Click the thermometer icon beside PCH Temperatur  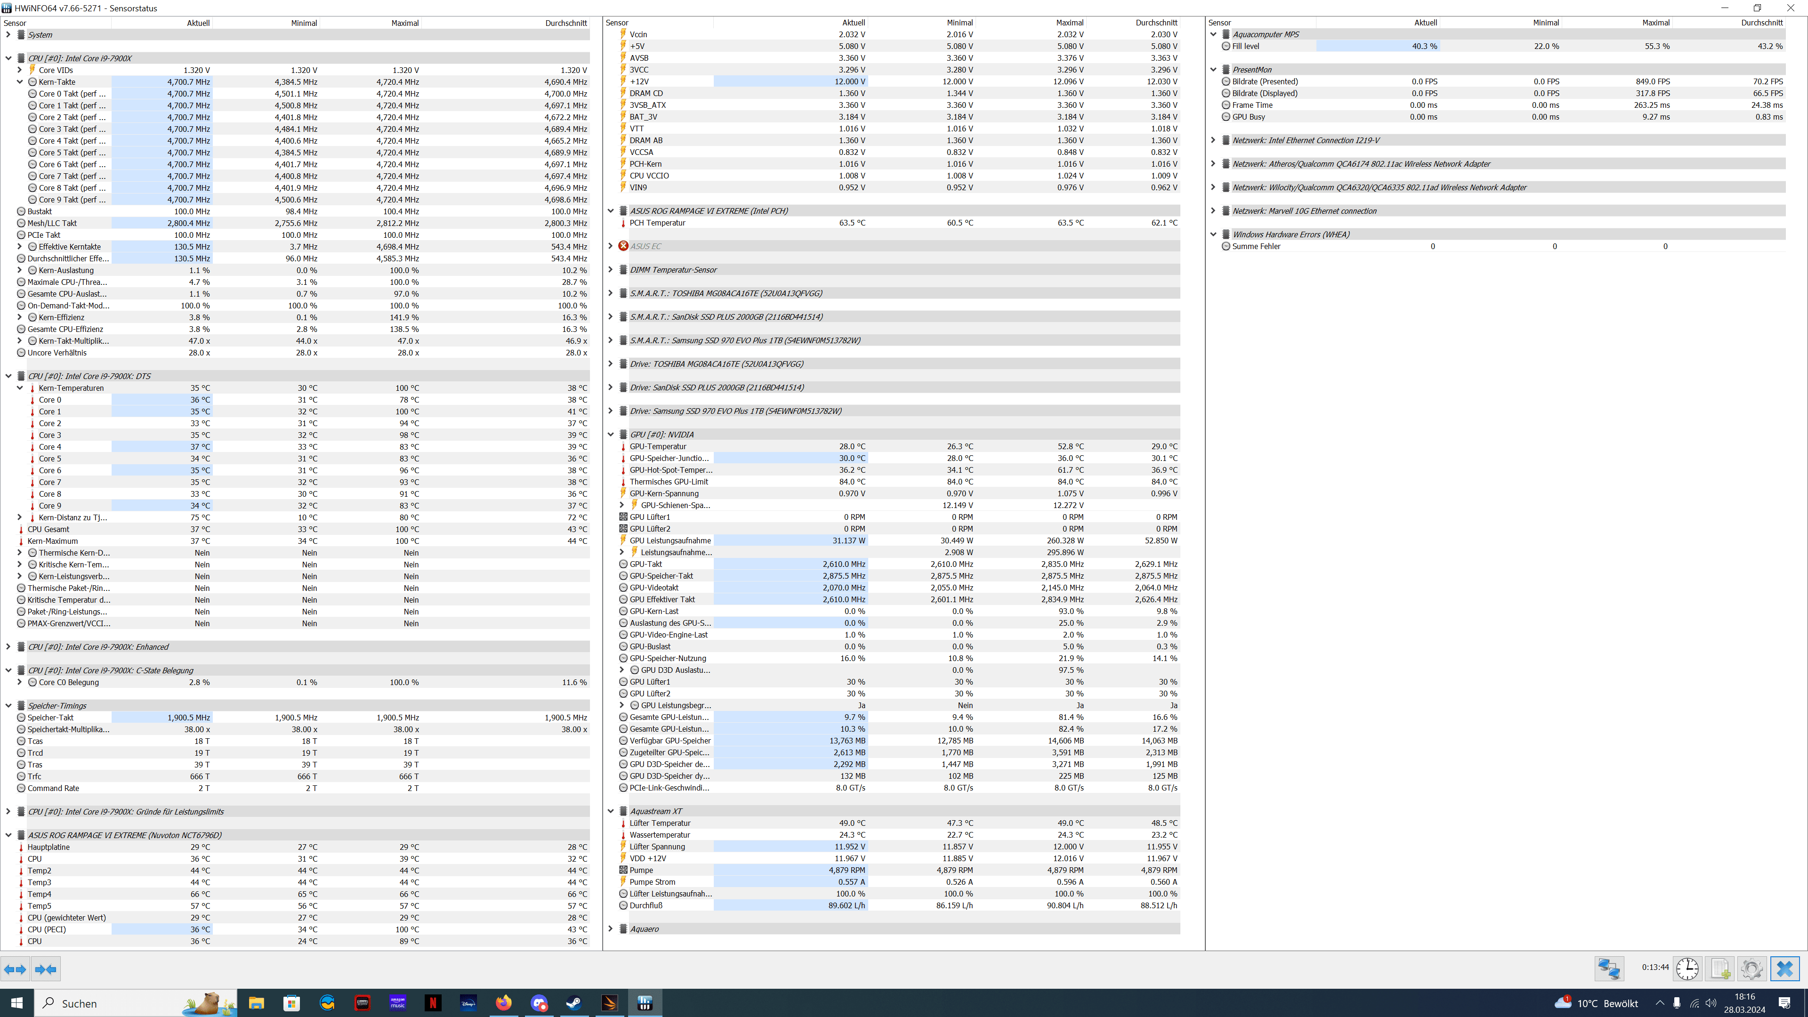click(x=623, y=223)
